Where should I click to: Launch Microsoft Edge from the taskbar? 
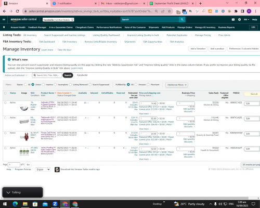15,204
